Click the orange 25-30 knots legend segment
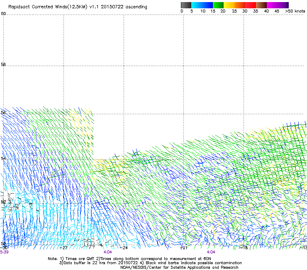 pyautogui.click(x=240, y=5)
